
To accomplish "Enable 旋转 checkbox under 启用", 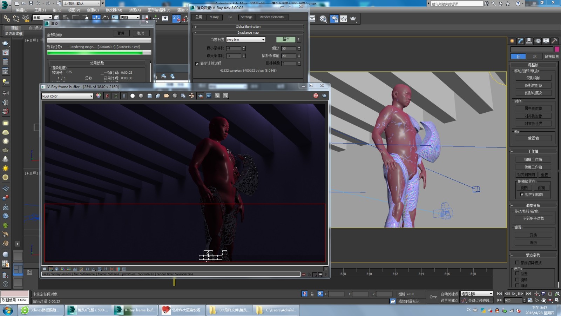I will pyautogui.click(x=517, y=280).
